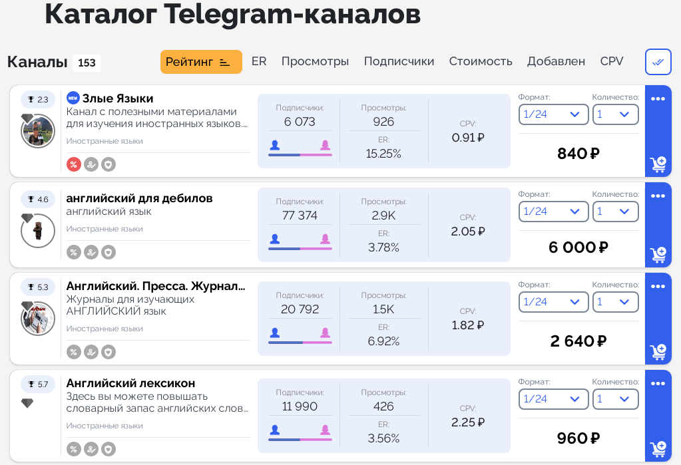Click the 2.3 trophy rating badge
This screenshot has width=681, height=465.
[38, 100]
